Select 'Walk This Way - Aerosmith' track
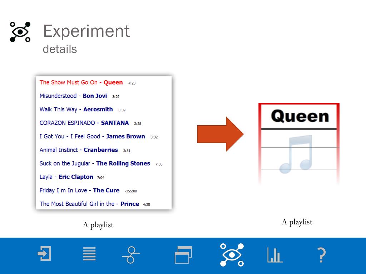Image resolution: width=366 pixels, height=274 pixels. [76, 110]
